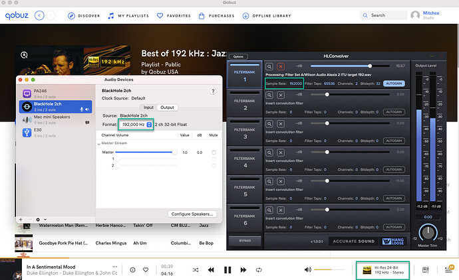Select Filterbank 5
The width and height of the screenshot is (459, 280).
[245, 190]
